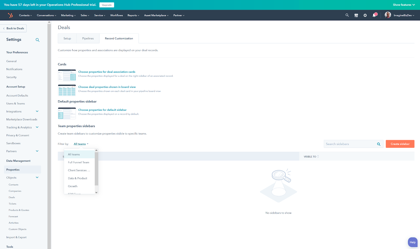Image resolution: width=420 pixels, height=249 pixels.
Task: Open the Marketplace icon in the top bar
Action: tap(356, 15)
